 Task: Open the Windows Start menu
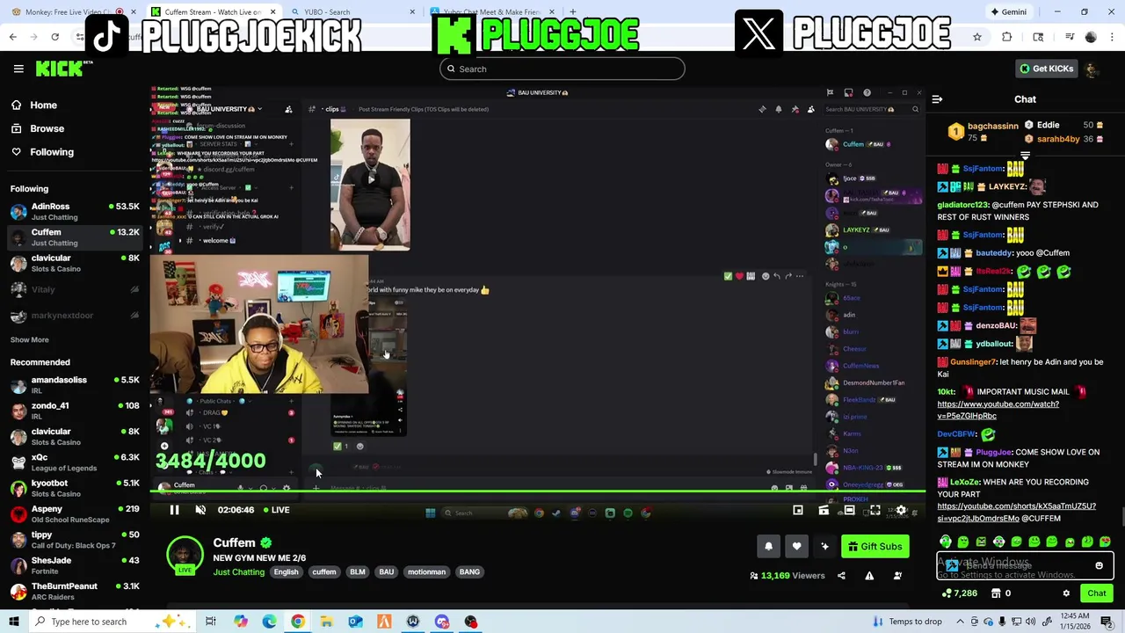point(14,622)
